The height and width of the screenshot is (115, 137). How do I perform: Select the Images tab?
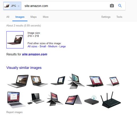click(20, 17)
